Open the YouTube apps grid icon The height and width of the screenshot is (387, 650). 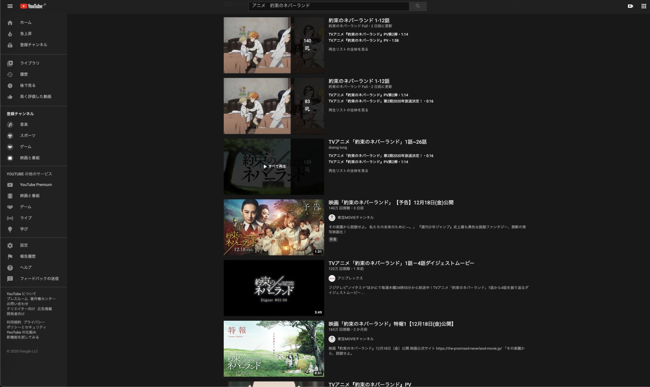click(644, 6)
